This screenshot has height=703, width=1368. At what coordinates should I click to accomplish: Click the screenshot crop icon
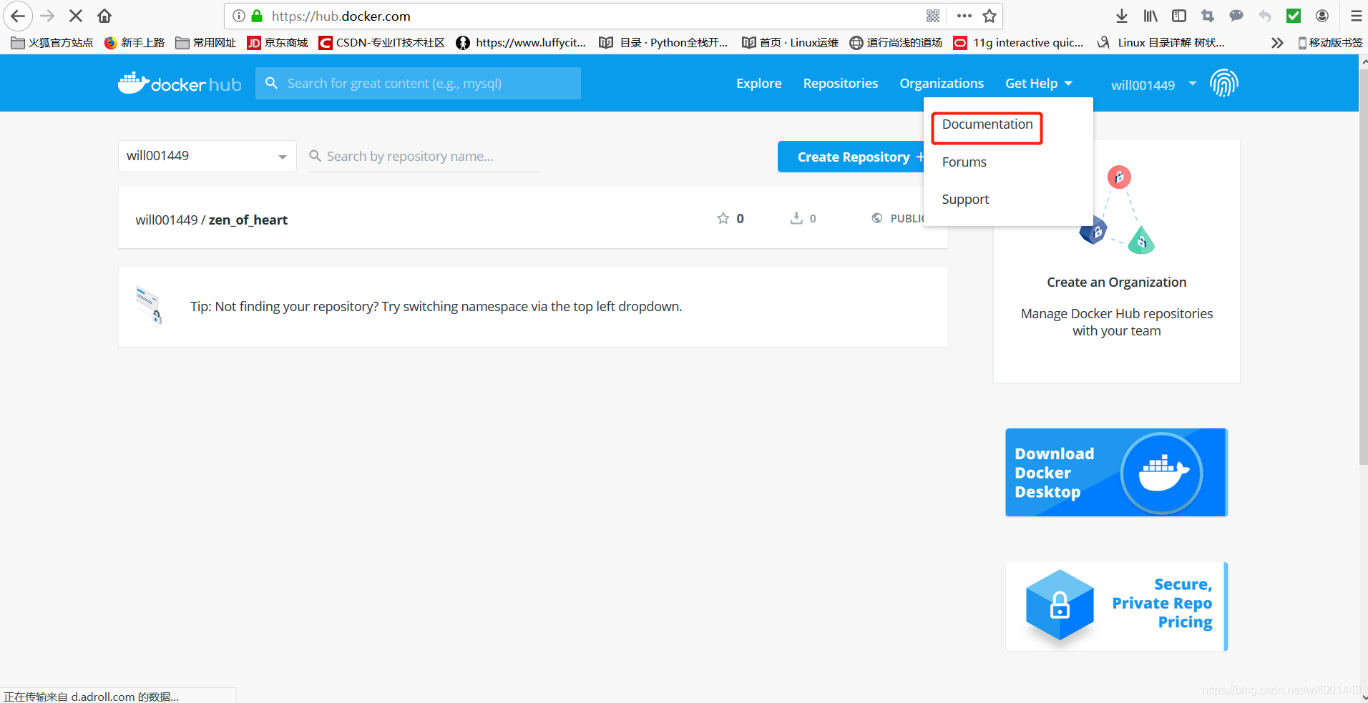[1208, 16]
